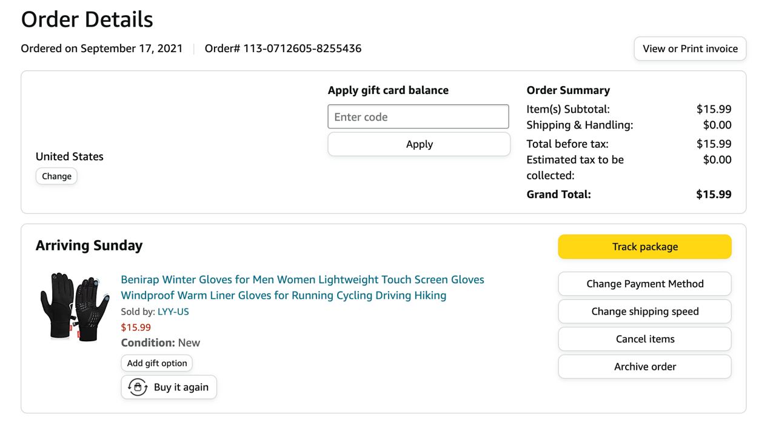Click the order number text

[283, 48]
